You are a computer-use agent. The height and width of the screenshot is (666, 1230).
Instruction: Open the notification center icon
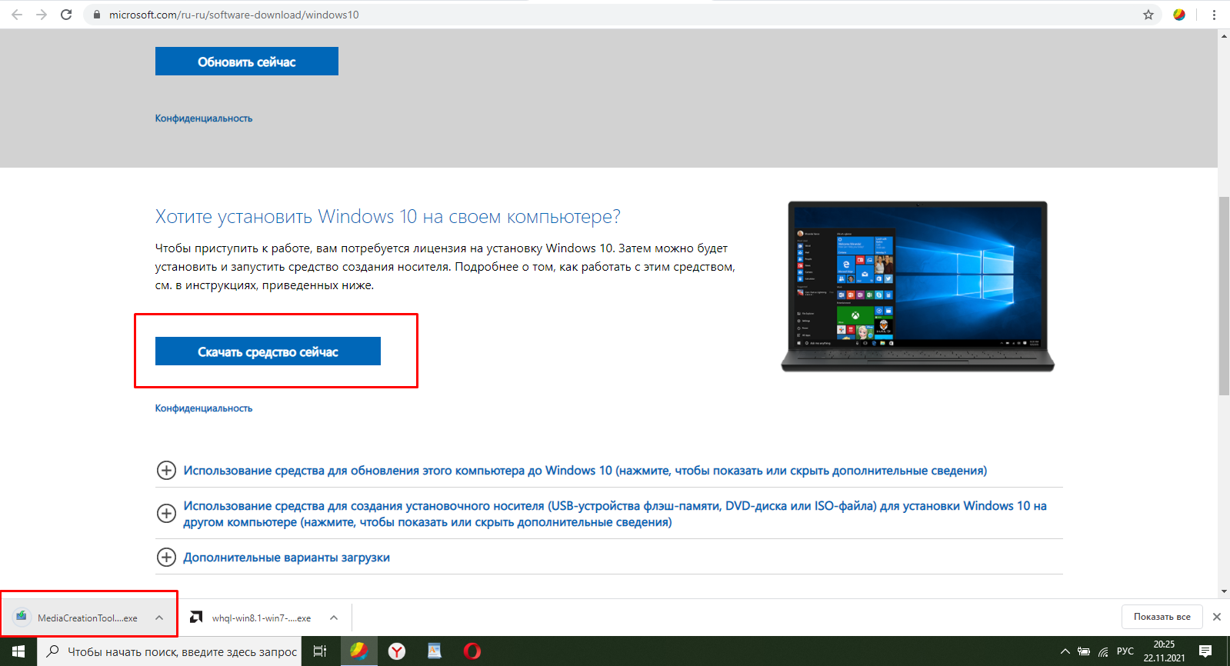(x=1205, y=651)
